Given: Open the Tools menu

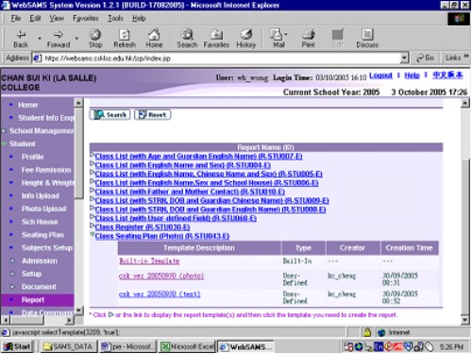Looking at the screenshot, I should [x=115, y=18].
